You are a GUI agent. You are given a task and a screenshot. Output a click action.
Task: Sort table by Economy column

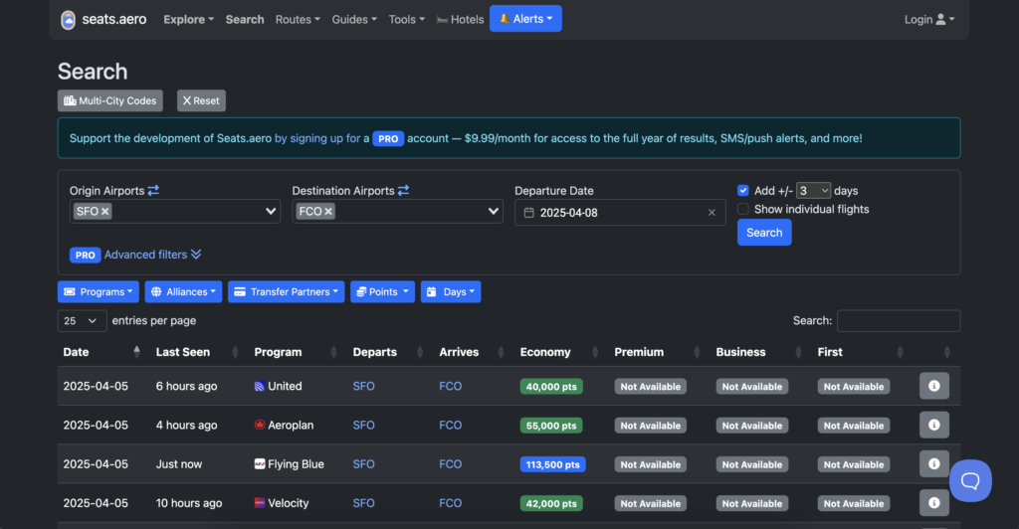point(595,352)
